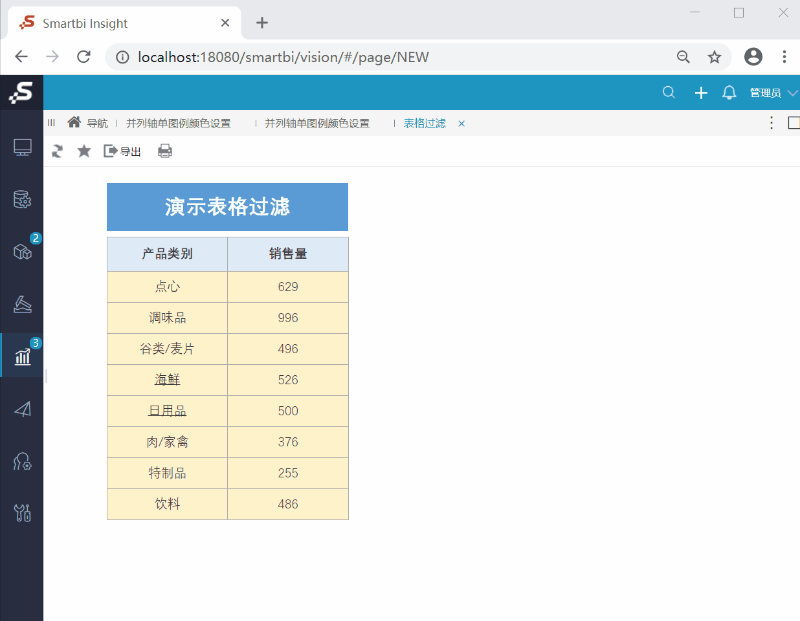Open a new browser tab

(262, 23)
